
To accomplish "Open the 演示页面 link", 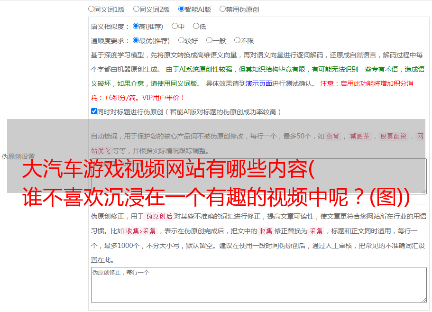I will point(259,83).
